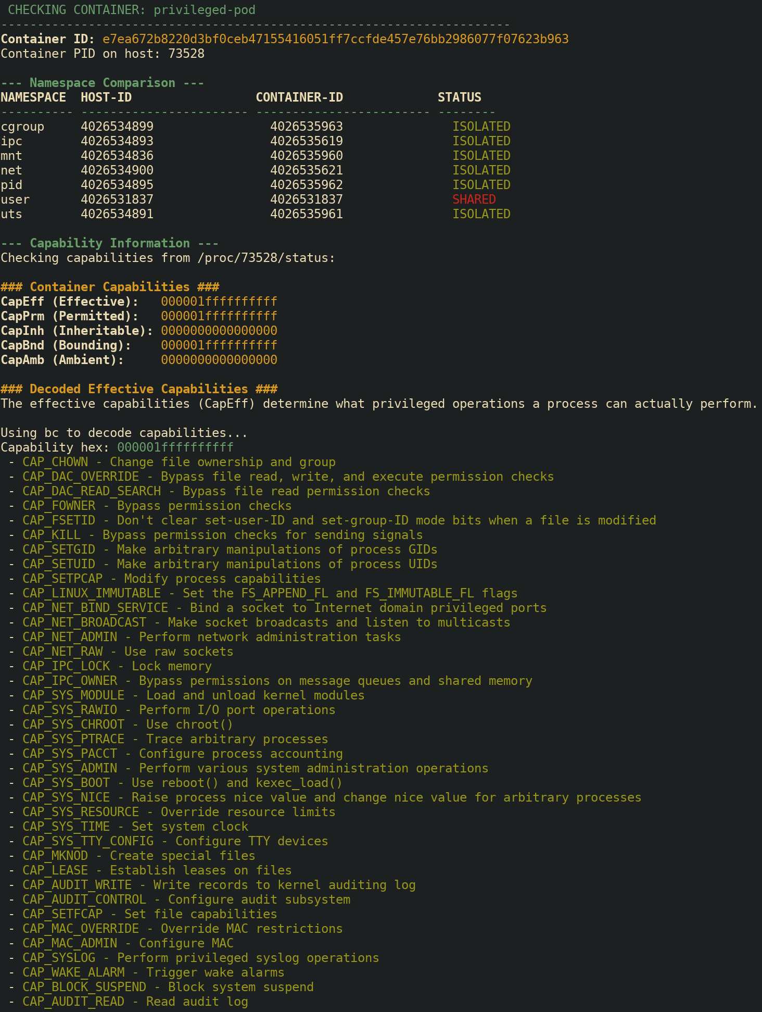The image size is (762, 1012).
Task: Click the ISOLATED status in the uts row
Action: point(481,214)
